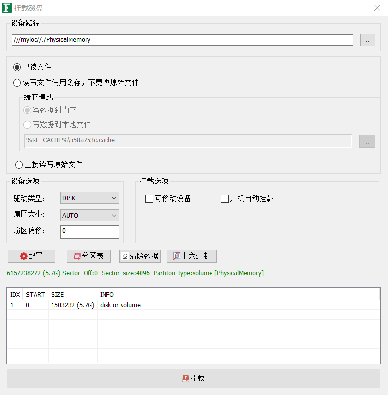The height and width of the screenshot is (395, 388).
Task: Click the green F application icon
Action: pos(7,8)
